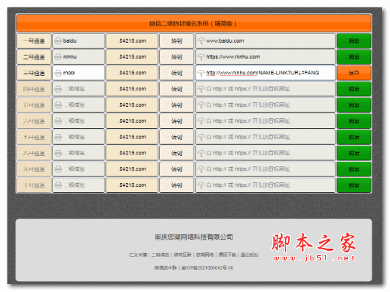Open the 微信技术群 footer link
390x292 pixels.
[166, 268]
